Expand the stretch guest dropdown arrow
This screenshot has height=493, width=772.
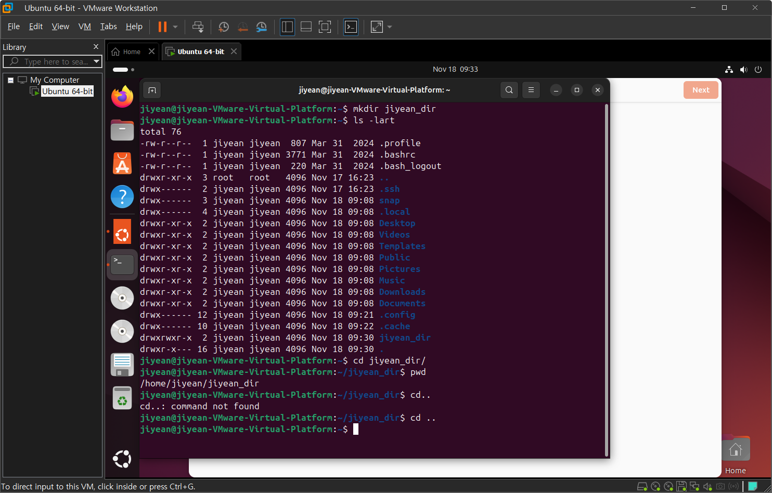pos(390,27)
